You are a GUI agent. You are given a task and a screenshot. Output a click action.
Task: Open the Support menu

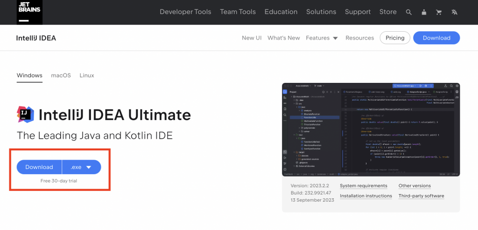[358, 12]
